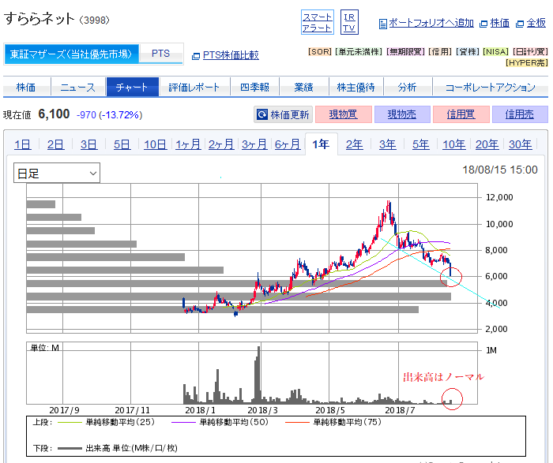The image size is (553, 463).
Task: Click the red circled candlestick on chart
Action: tap(450, 276)
